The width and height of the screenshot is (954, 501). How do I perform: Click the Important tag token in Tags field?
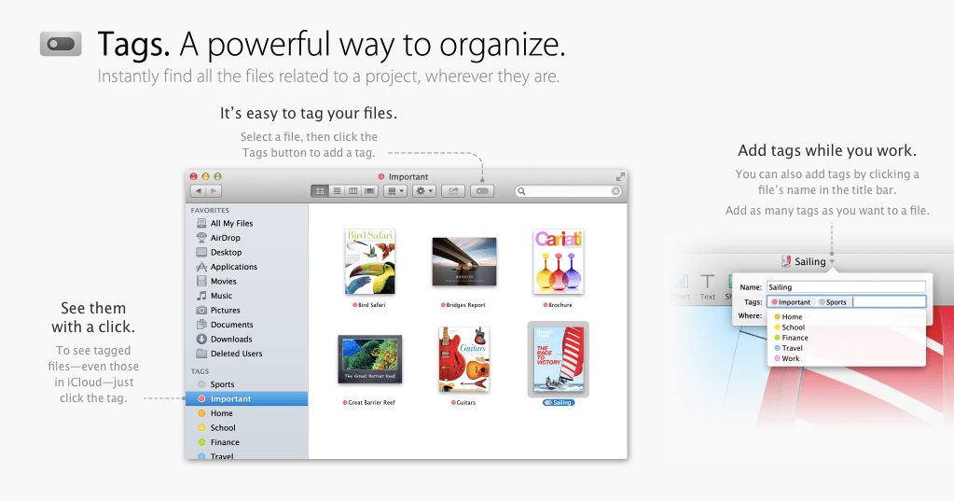tap(791, 302)
